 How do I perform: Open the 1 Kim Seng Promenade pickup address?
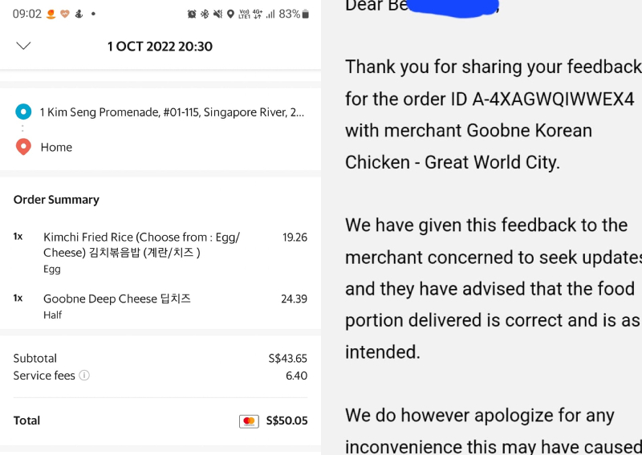(172, 112)
